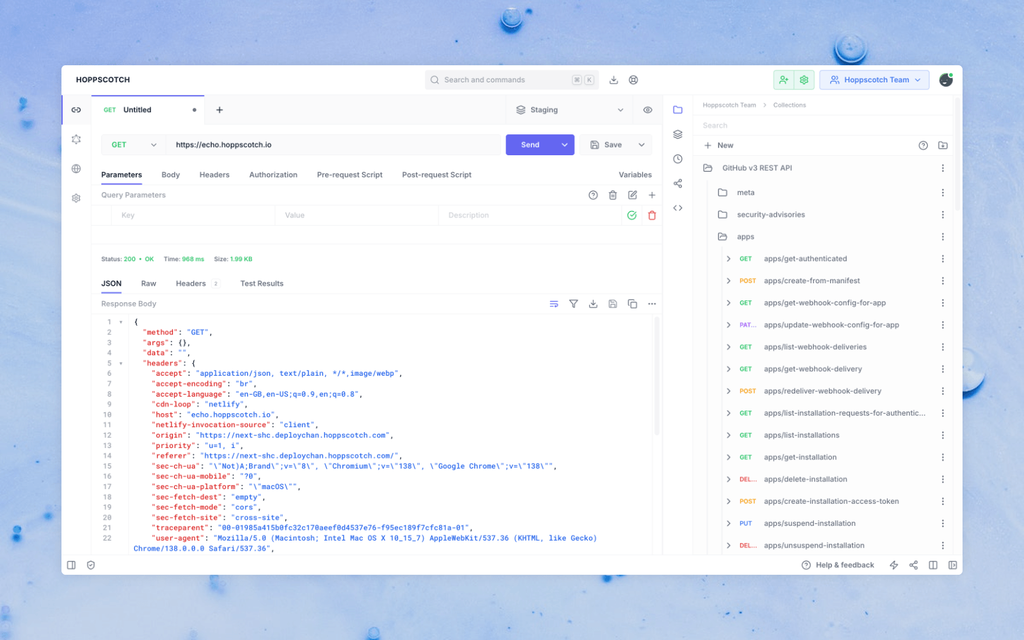The image size is (1024, 640).
Task: Switch to Headers request tab
Action: (214, 175)
